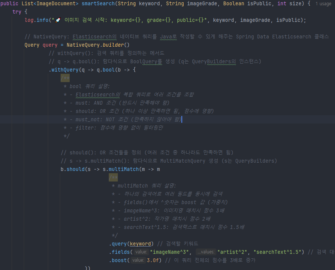This screenshot has width=335, height=270.
Task: Click the "value:" hint before "imageName^3"
Action: click(141, 252)
